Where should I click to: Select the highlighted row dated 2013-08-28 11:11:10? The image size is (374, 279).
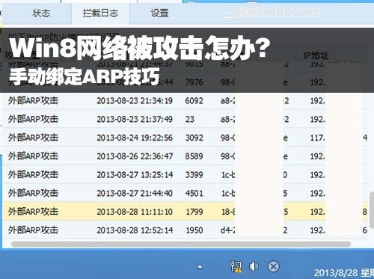tap(185, 212)
